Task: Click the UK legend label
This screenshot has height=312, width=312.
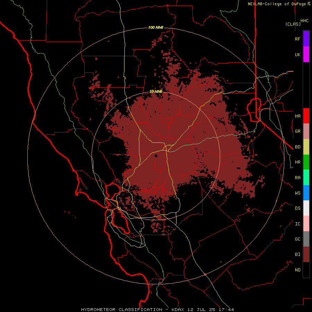Action: [297, 54]
